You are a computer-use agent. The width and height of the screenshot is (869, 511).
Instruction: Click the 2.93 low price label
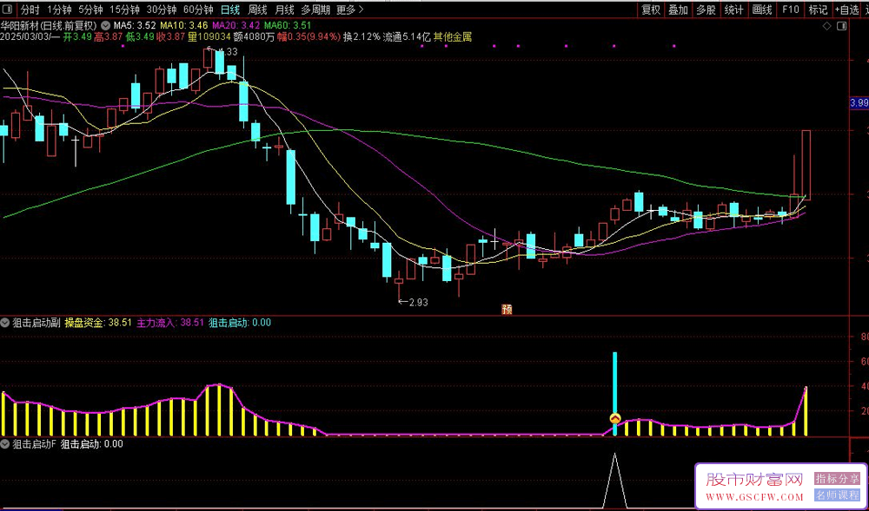(x=419, y=302)
